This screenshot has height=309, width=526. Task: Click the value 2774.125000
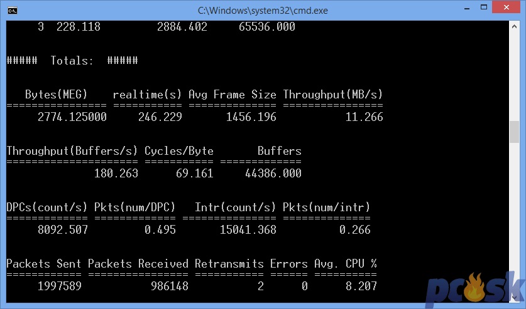[72, 117]
